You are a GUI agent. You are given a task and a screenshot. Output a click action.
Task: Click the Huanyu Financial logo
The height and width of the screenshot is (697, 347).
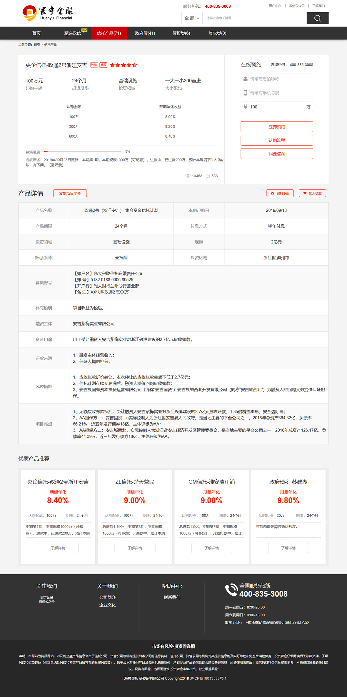click(48, 13)
